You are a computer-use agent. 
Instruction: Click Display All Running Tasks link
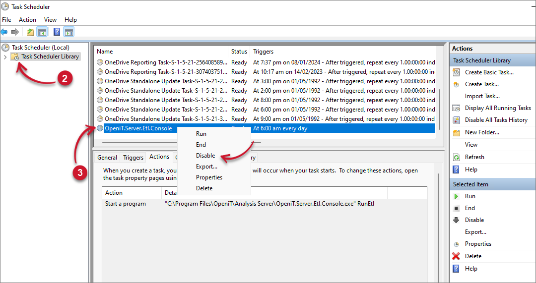pyautogui.click(x=498, y=108)
